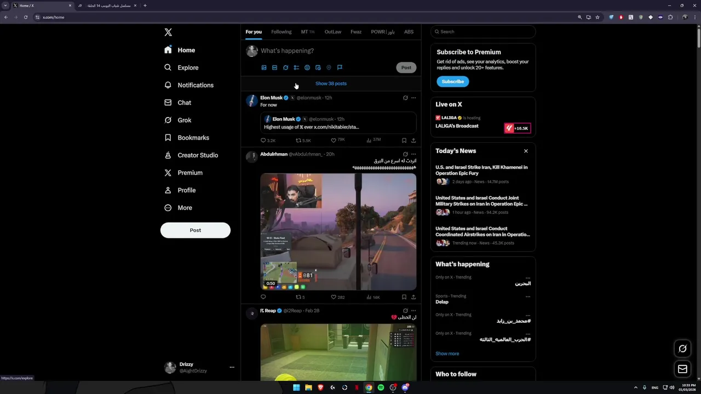Open Discord from the taskbar
The width and height of the screenshot is (701, 394).
click(405, 387)
